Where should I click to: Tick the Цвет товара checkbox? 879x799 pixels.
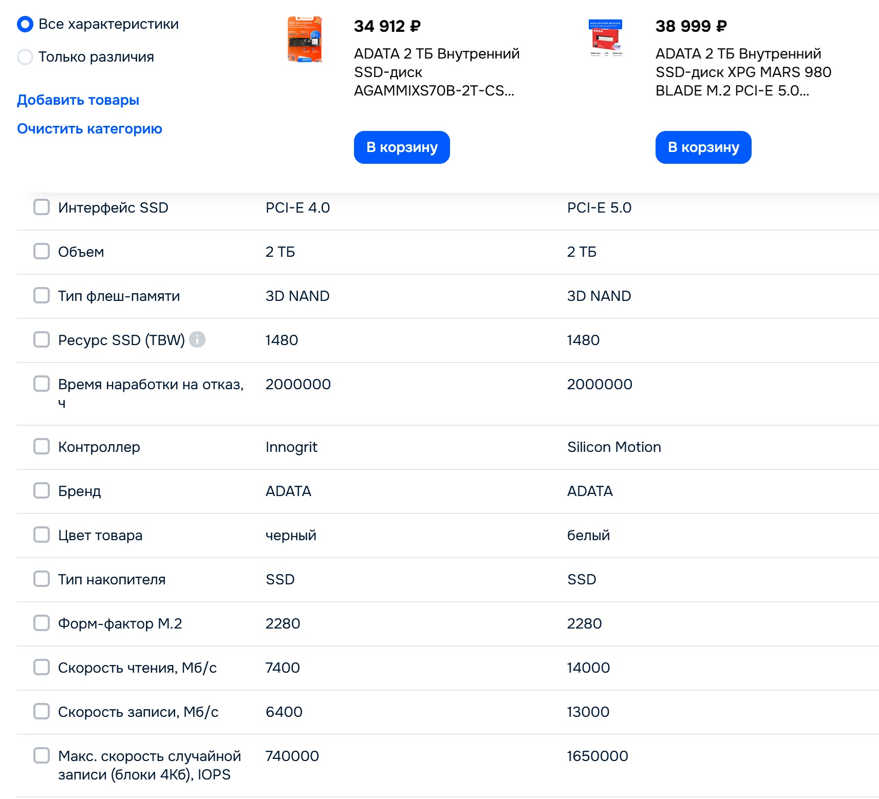(42, 535)
